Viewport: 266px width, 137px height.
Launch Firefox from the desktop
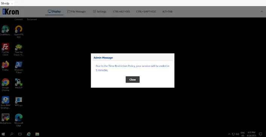tap(5, 66)
